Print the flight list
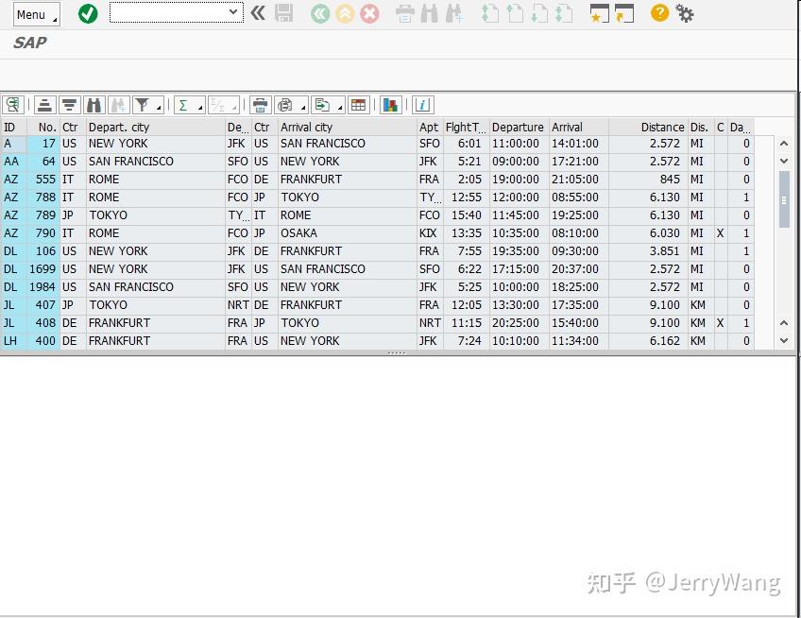 tap(259, 105)
